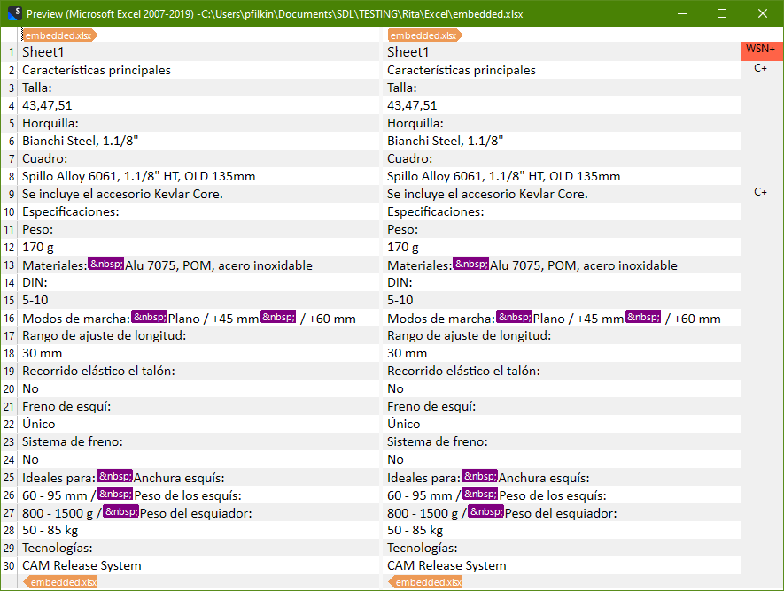Click target cell 'Único'
The height and width of the screenshot is (591, 784).
[403, 424]
